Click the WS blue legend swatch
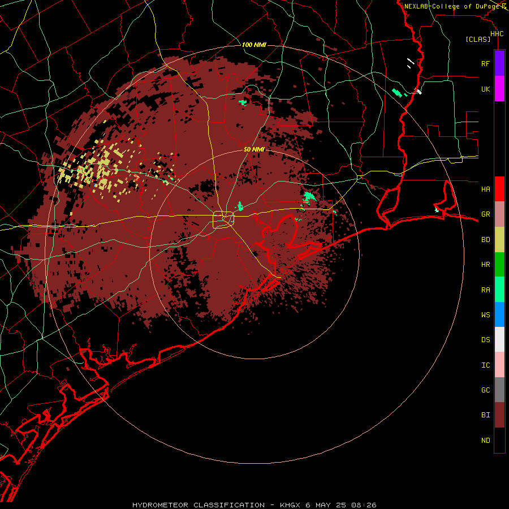This screenshot has width=509, height=509. 499,314
